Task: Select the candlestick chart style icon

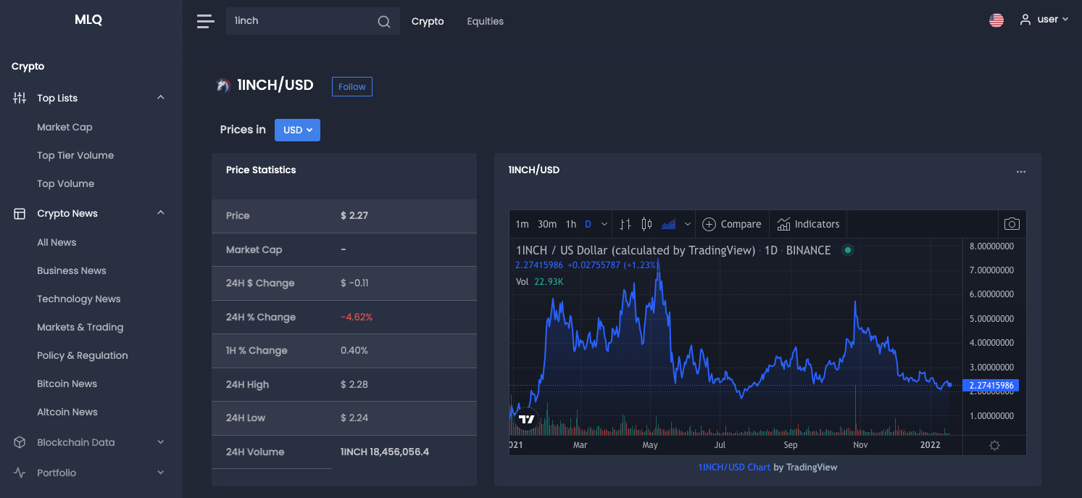Action: click(647, 224)
